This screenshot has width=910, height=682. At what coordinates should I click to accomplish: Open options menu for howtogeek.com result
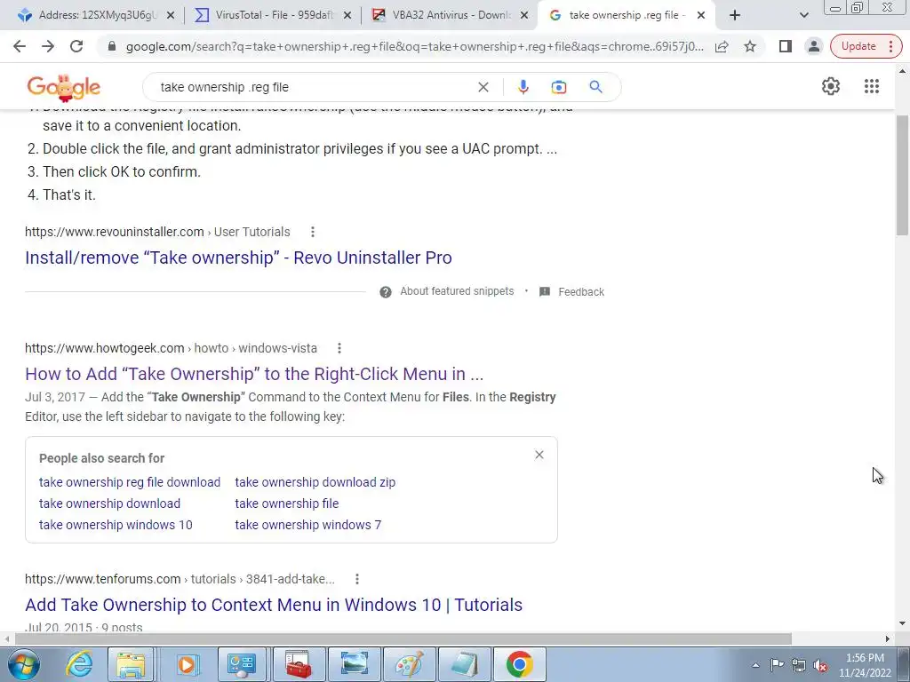(339, 348)
